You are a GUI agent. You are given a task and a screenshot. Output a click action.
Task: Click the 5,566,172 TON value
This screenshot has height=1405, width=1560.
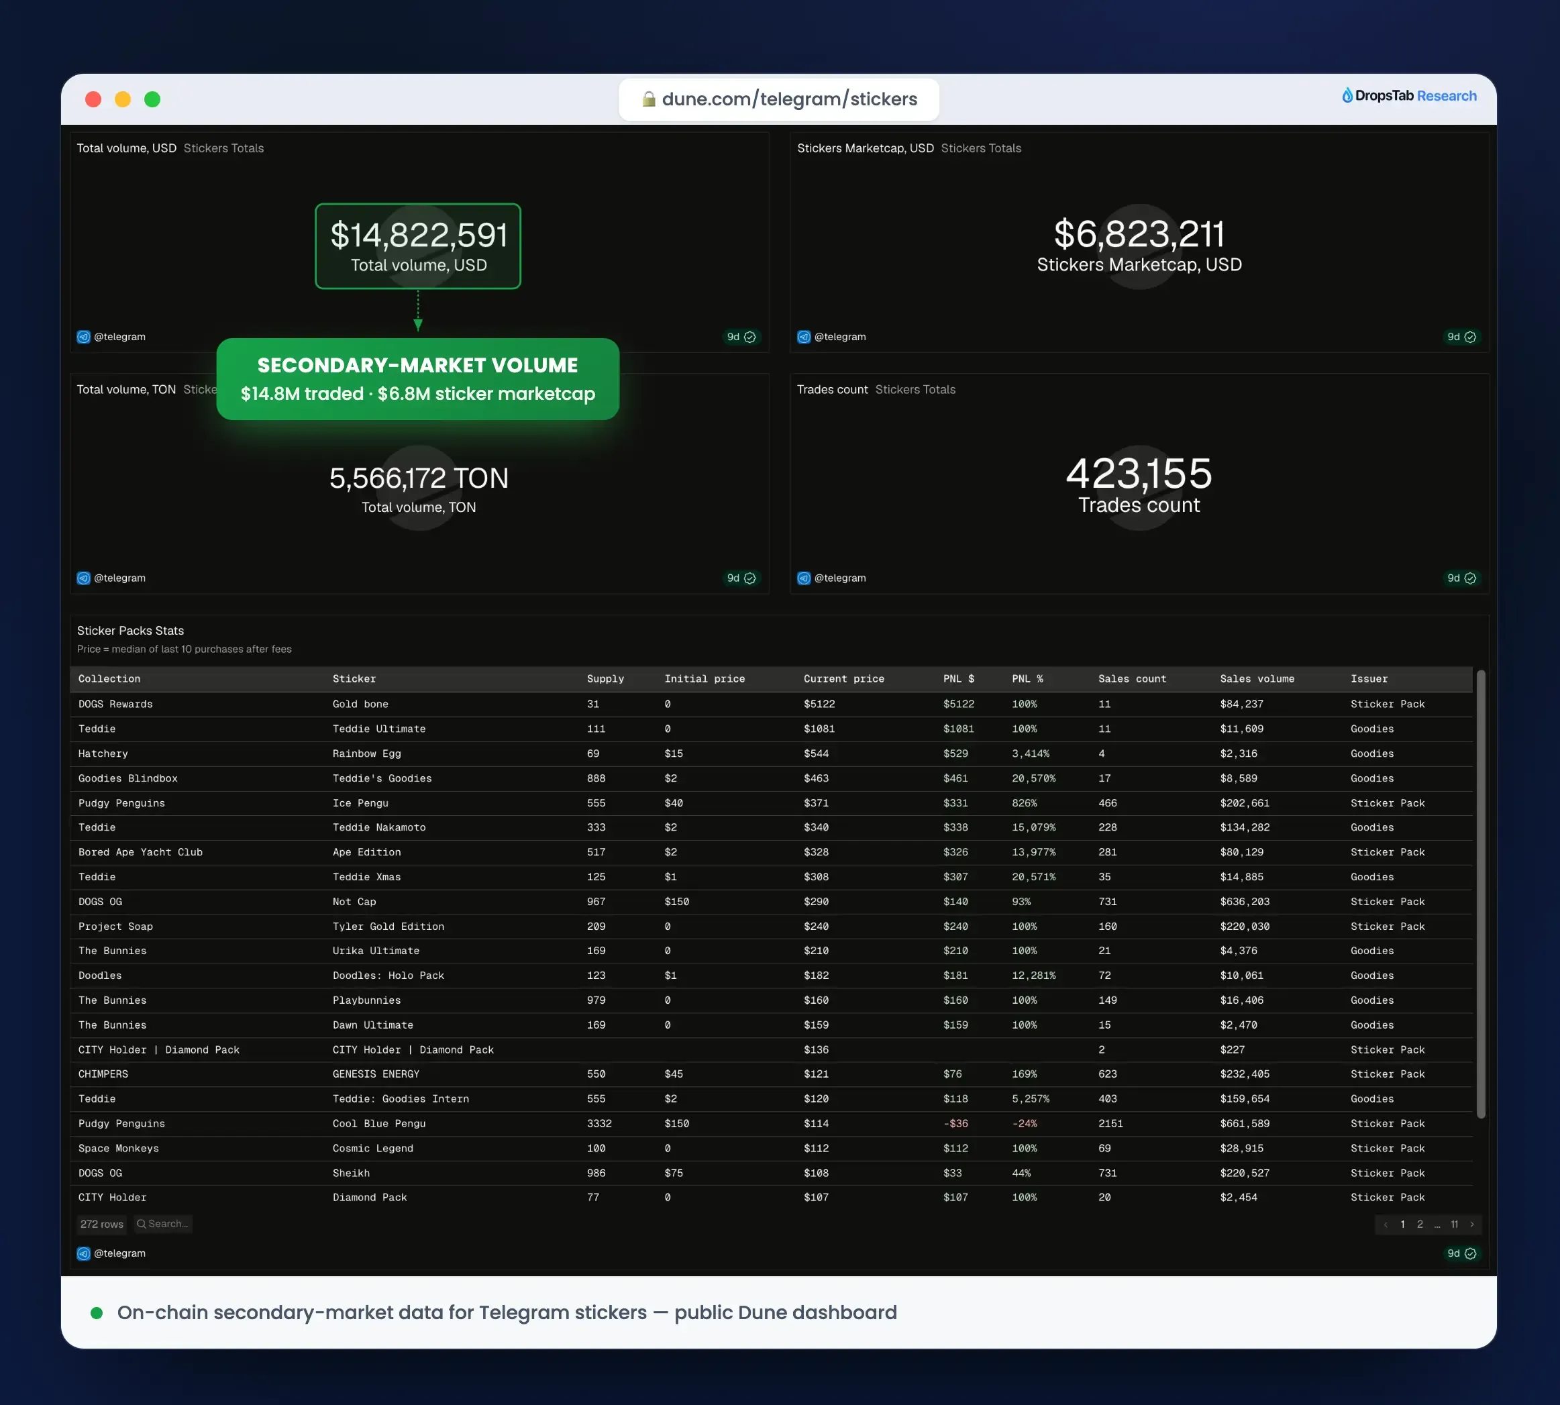(419, 478)
